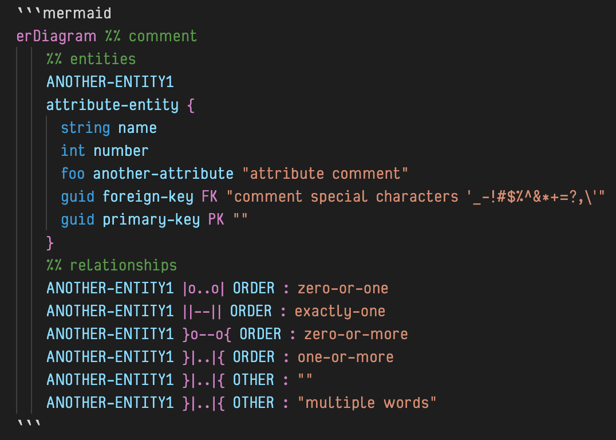Screen dimensions: 616x440
Task: Click the '|o..o|' relationship operator
Action: click(203, 288)
